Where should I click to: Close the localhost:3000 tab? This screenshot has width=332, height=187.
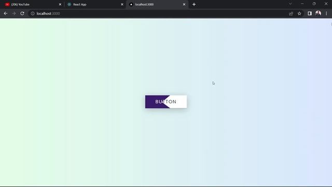tap(184, 5)
